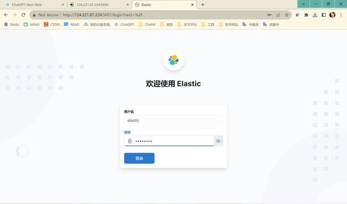Expand the bookmark folder after ChatAI
The height and width of the screenshot is (204, 347).
pyautogui.click(x=166, y=24)
